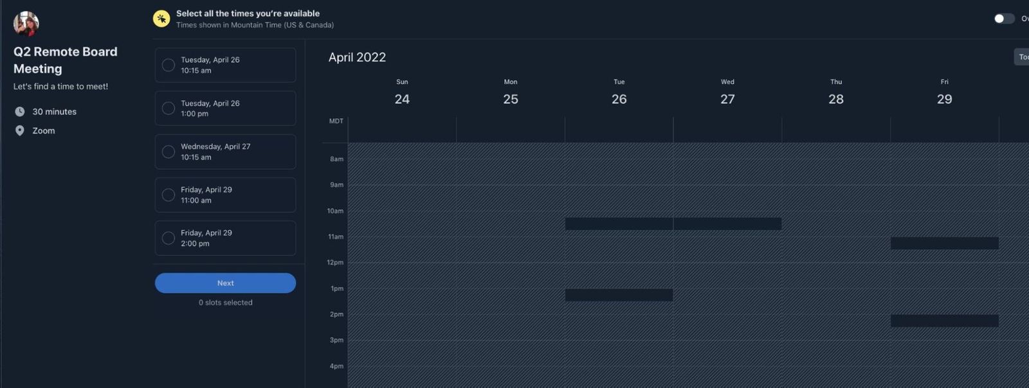Select the Wednesday, April 27 10:15 am slot
Viewport: 1029px width, 388px height.
(x=225, y=152)
